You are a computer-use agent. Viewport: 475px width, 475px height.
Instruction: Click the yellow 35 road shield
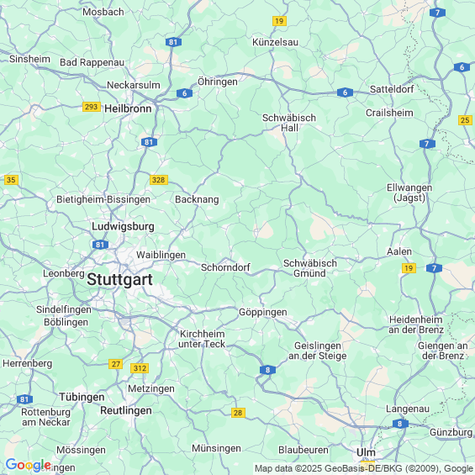tap(11, 180)
